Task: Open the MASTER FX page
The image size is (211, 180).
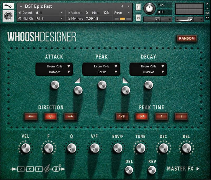Action: [x=183, y=168]
